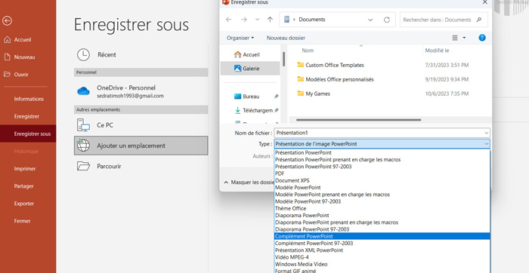The width and height of the screenshot is (529, 273).
Task: Choose Thème Office file type
Action: 382,208
